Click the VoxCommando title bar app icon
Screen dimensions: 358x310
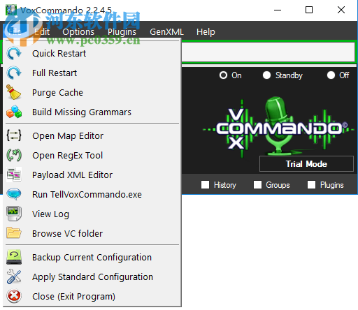tap(10, 10)
